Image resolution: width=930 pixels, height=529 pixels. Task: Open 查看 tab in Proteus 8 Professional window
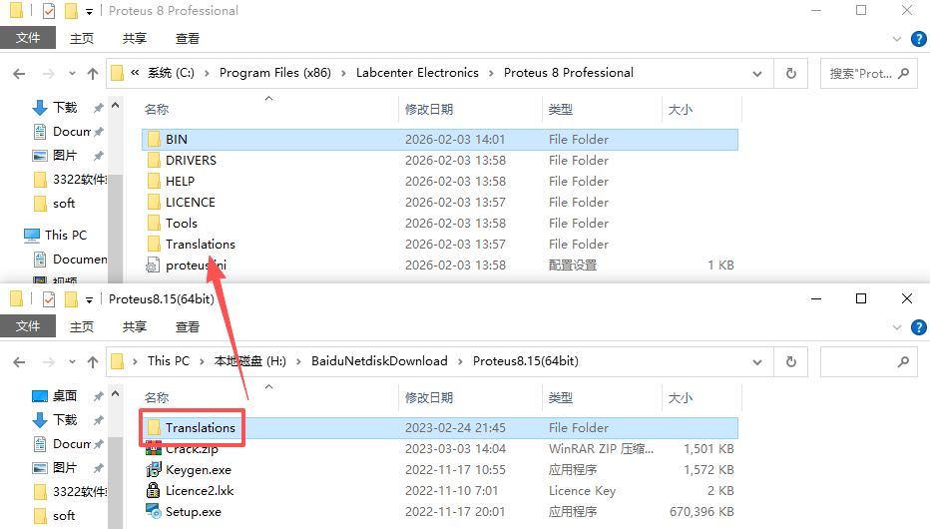point(188,38)
